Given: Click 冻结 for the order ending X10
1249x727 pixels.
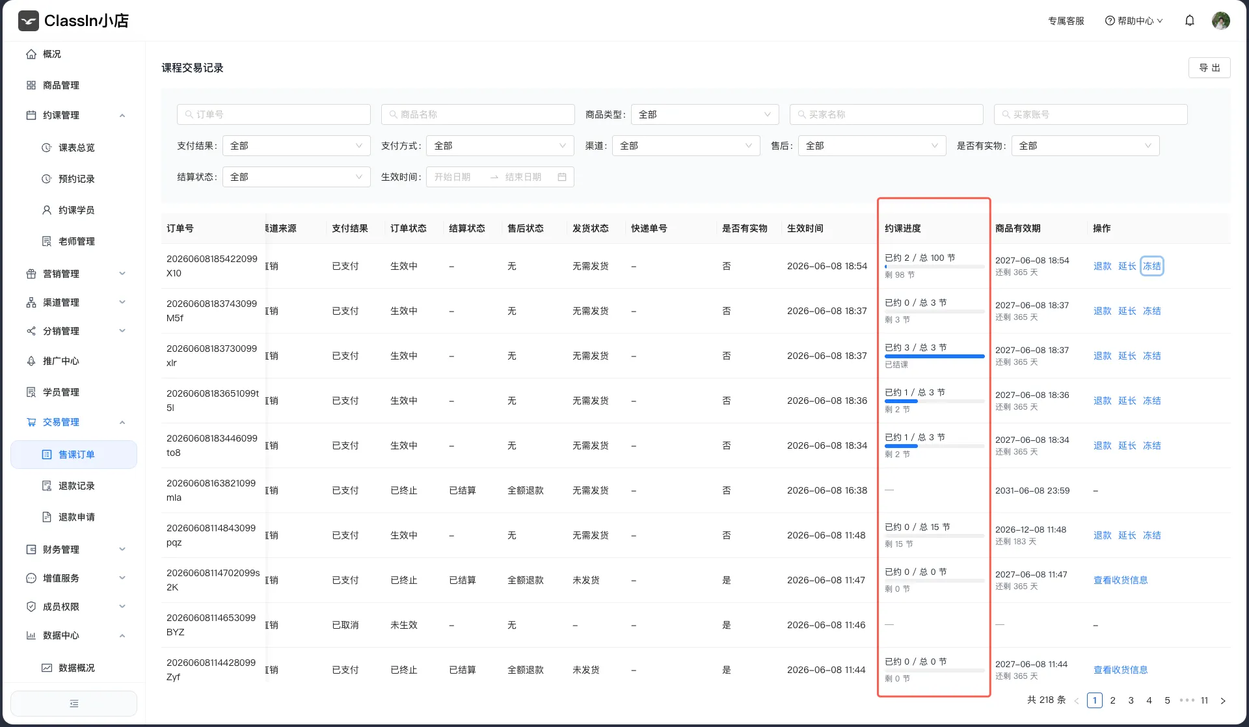Looking at the screenshot, I should 1152,266.
